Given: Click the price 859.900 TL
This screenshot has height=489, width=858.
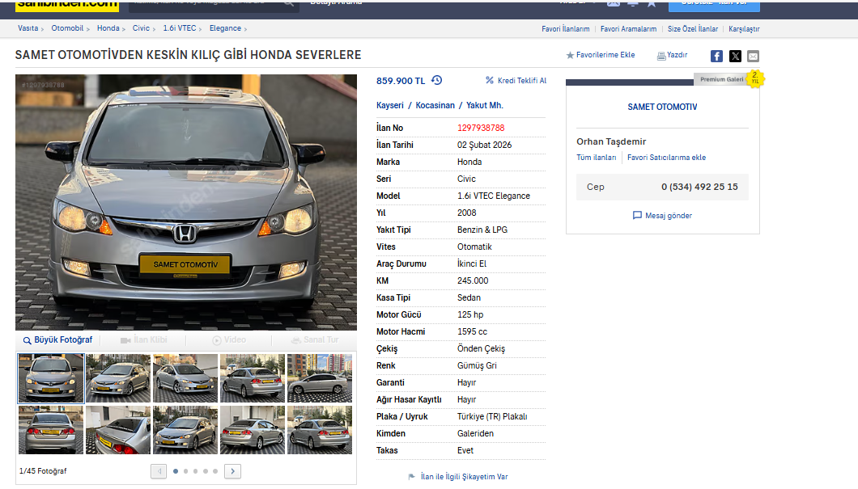Looking at the screenshot, I should point(401,81).
